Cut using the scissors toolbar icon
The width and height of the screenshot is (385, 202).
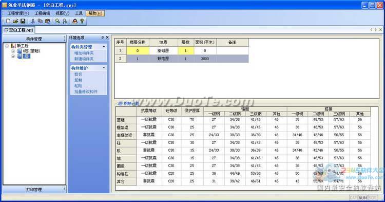click(33, 21)
